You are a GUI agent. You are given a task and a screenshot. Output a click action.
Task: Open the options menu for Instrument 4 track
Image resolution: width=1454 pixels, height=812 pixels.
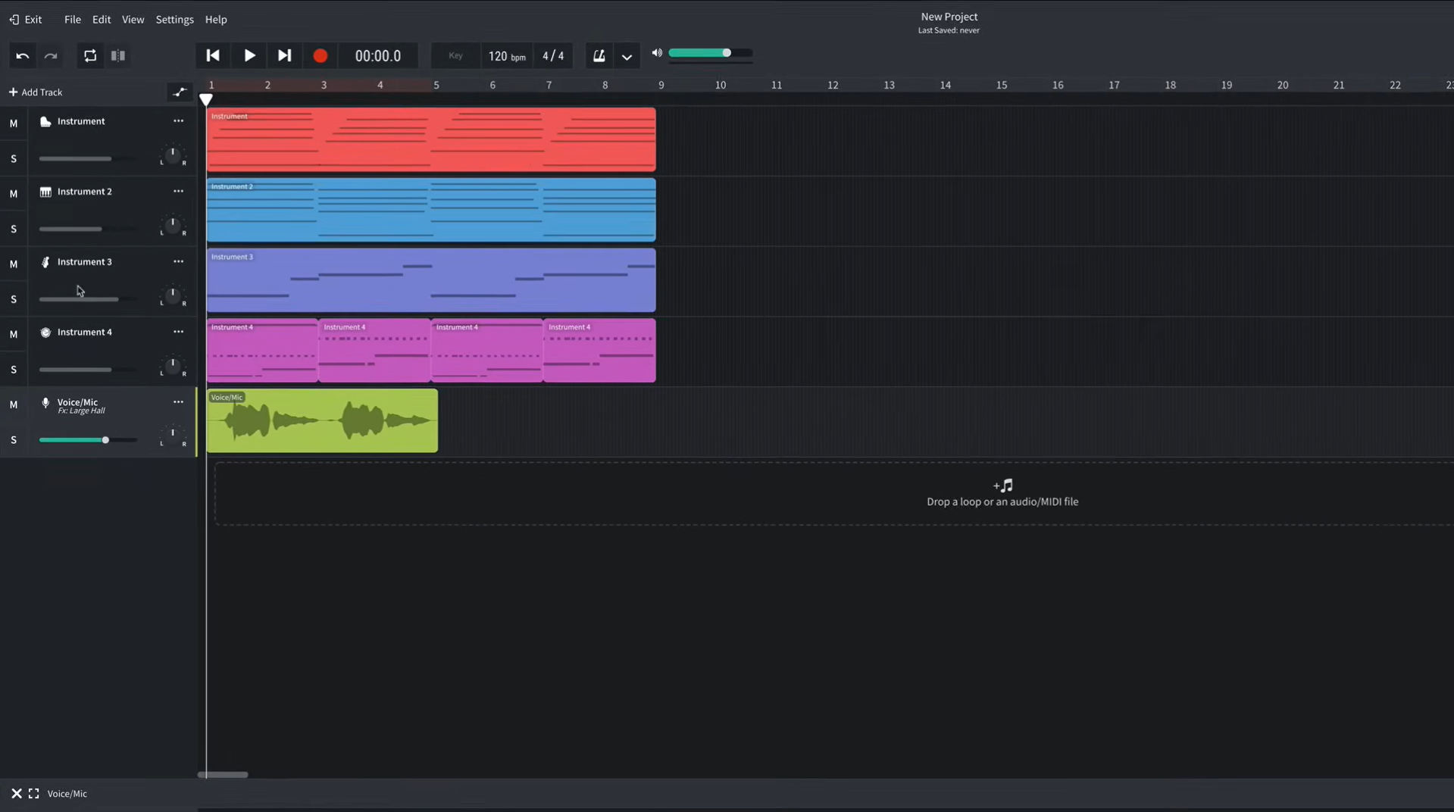pyautogui.click(x=178, y=332)
